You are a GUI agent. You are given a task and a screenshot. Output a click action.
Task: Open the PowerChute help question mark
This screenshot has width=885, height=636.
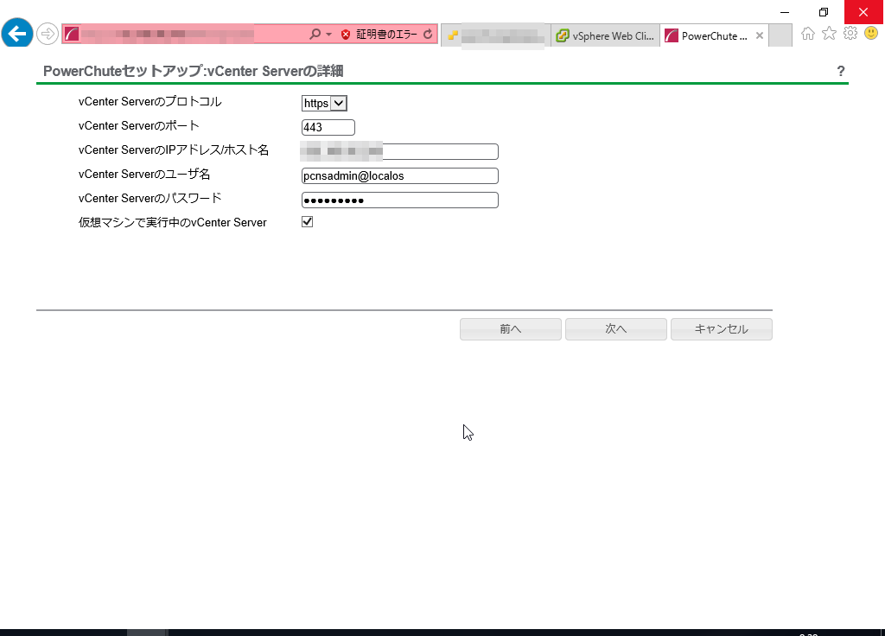coord(841,72)
